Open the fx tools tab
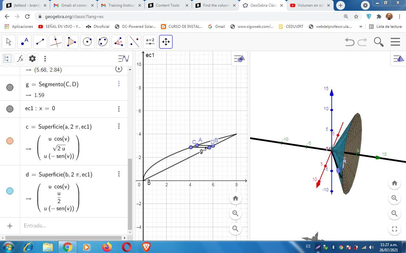The width and height of the screenshot is (406, 253). tap(20, 59)
